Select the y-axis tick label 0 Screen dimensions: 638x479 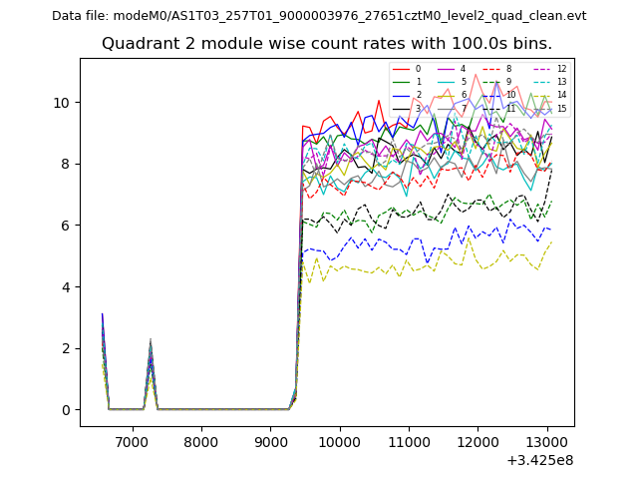pyautogui.click(x=66, y=410)
